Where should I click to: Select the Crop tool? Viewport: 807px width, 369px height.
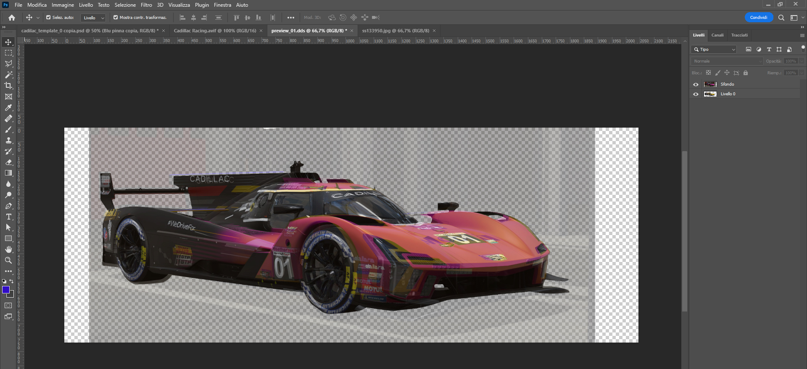[x=8, y=86]
